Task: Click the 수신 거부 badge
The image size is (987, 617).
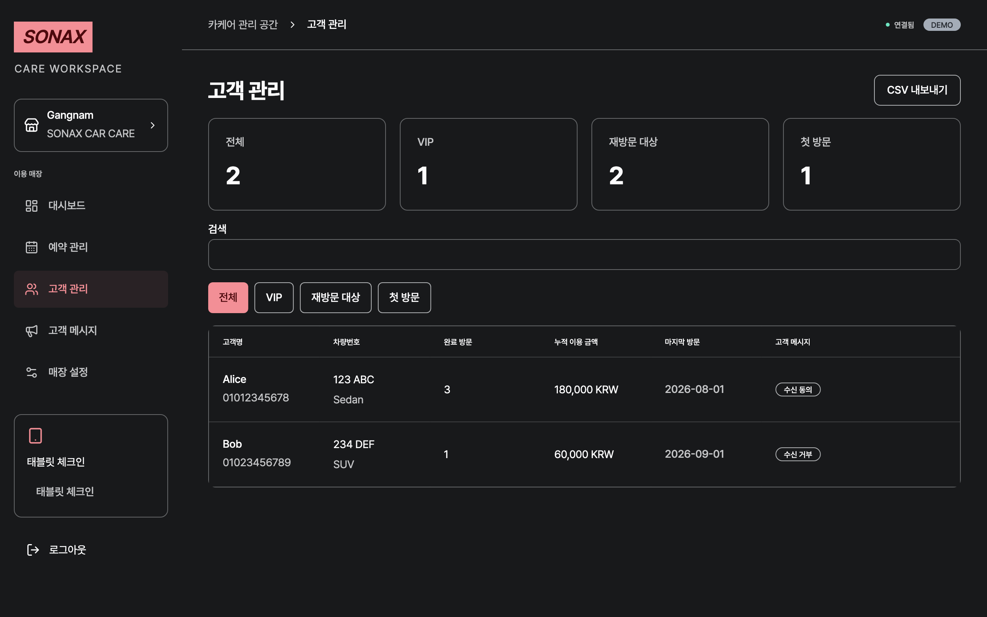Action: [798, 454]
